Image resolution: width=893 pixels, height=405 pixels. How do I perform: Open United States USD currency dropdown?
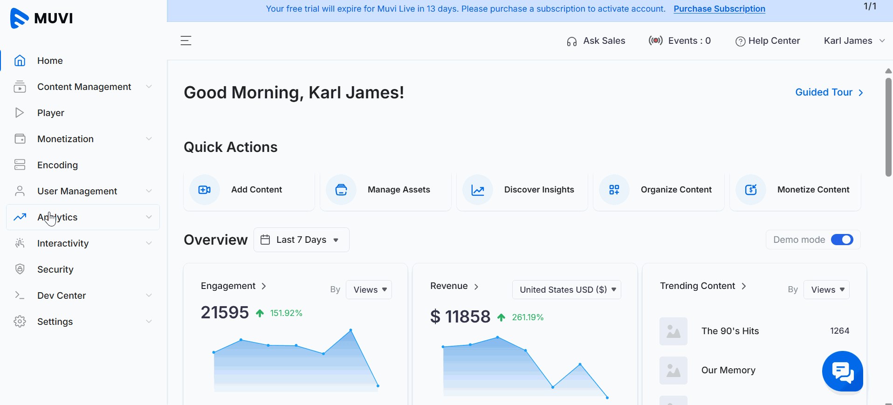(567, 290)
